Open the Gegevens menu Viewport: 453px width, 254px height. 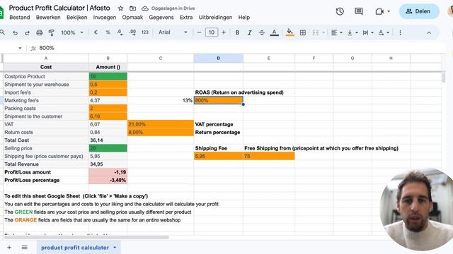coord(161,17)
